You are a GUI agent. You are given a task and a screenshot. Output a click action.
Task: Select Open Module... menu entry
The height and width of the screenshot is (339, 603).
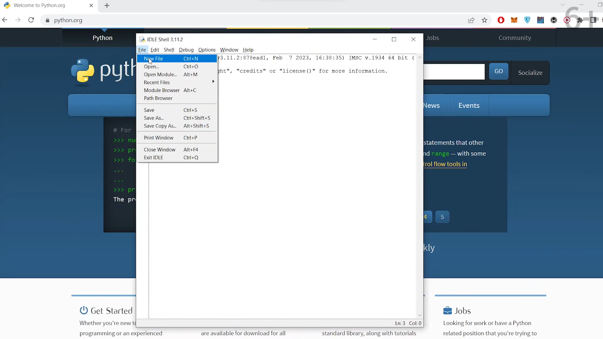point(177,74)
